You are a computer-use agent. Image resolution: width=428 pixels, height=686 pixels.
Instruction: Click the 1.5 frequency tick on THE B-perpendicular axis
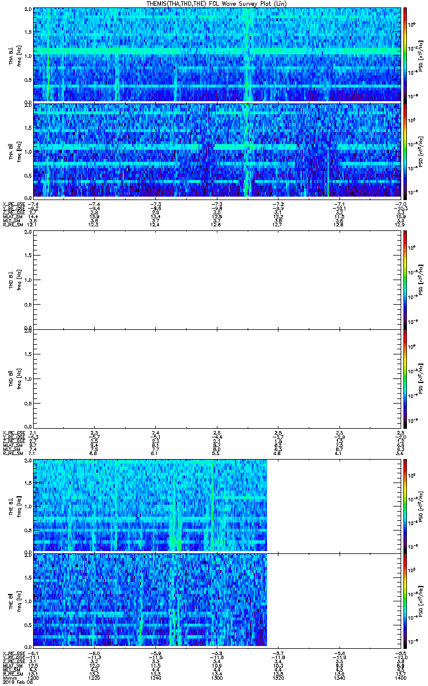[28, 483]
